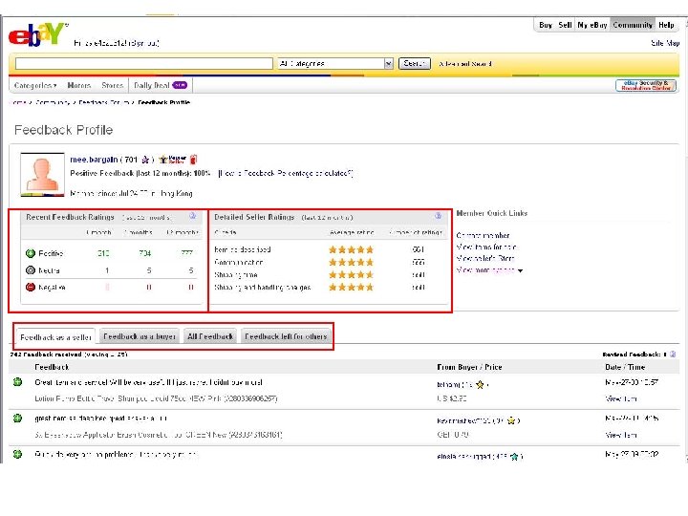The width and height of the screenshot is (688, 516).
Task: Switch to the All Feedback tab
Action: (210, 336)
